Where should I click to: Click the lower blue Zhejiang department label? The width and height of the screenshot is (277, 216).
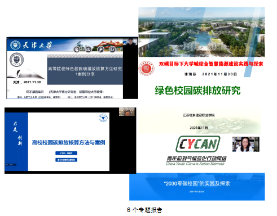[66, 160]
